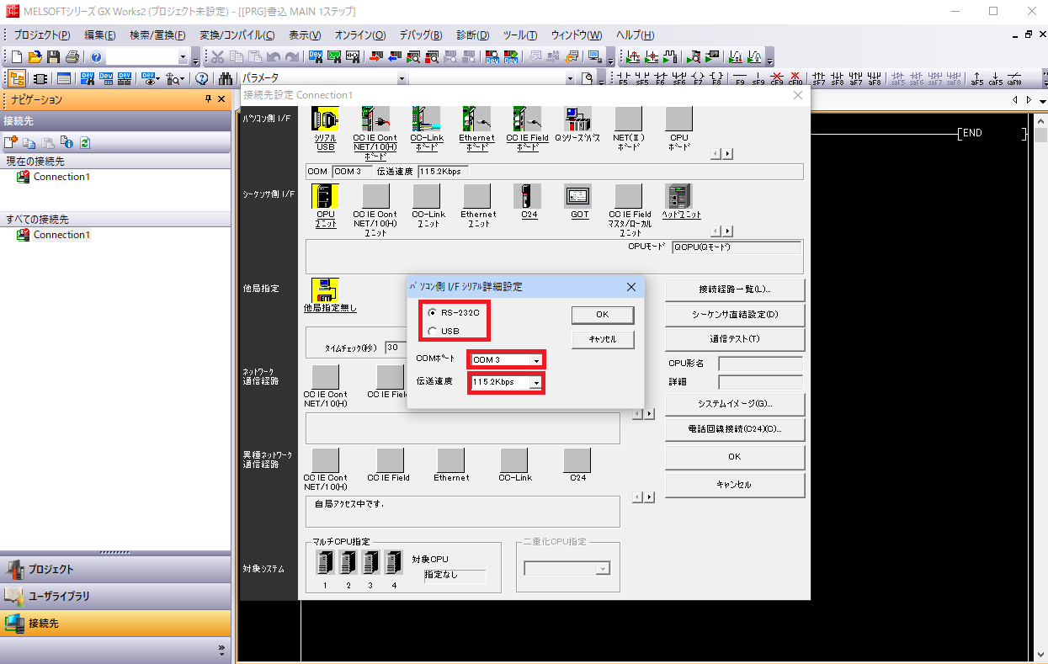This screenshot has width=1048, height=664.
Task: Open the dropdown beside the help icon
Action: [x=184, y=57]
